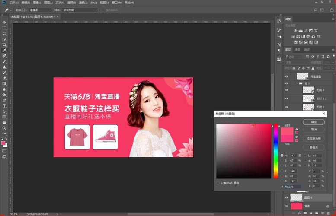Open the 样本 sample layers dropdown
The image size is (336, 216).
point(81,10)
